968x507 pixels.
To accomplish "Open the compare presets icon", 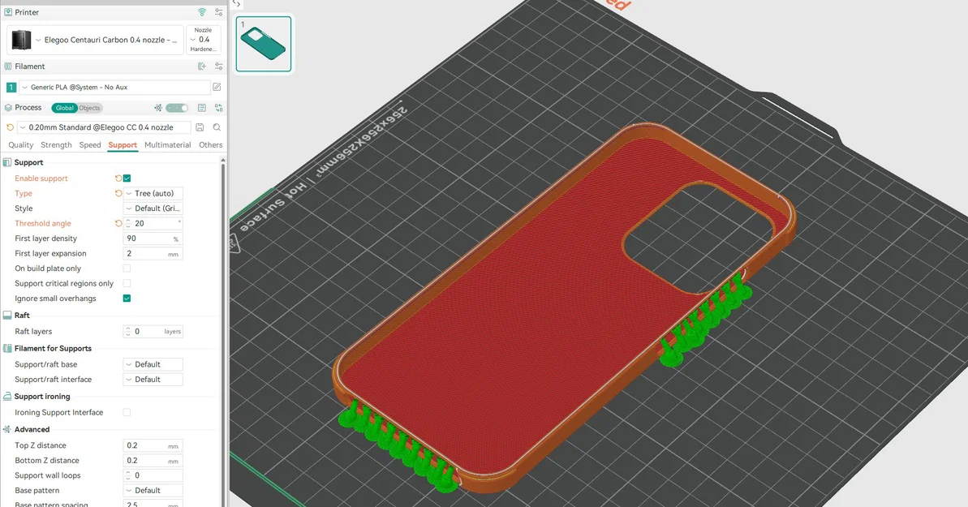I will point(218,107).
